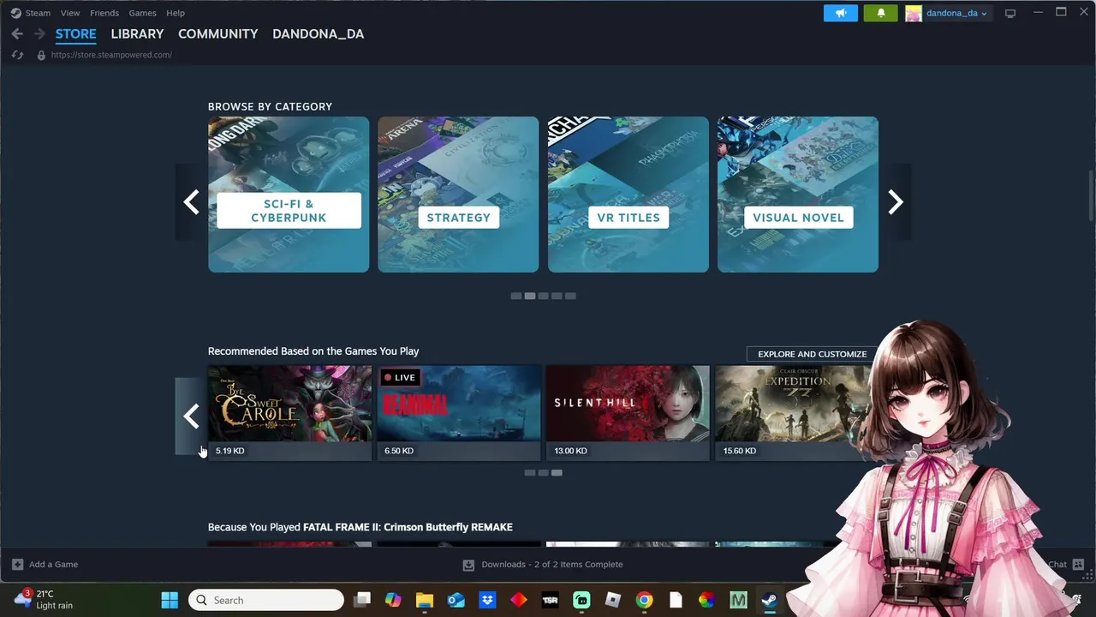Image resolution: width=1096 pixels, height=617 pixels.
Task: Click the downloads tray icon
Action: pyautogui.click(x=468, y=565)
